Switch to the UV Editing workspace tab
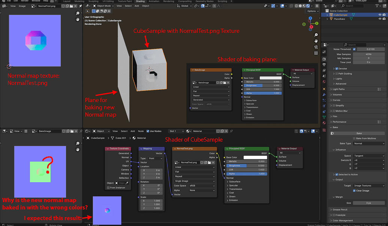 [108, 1]
